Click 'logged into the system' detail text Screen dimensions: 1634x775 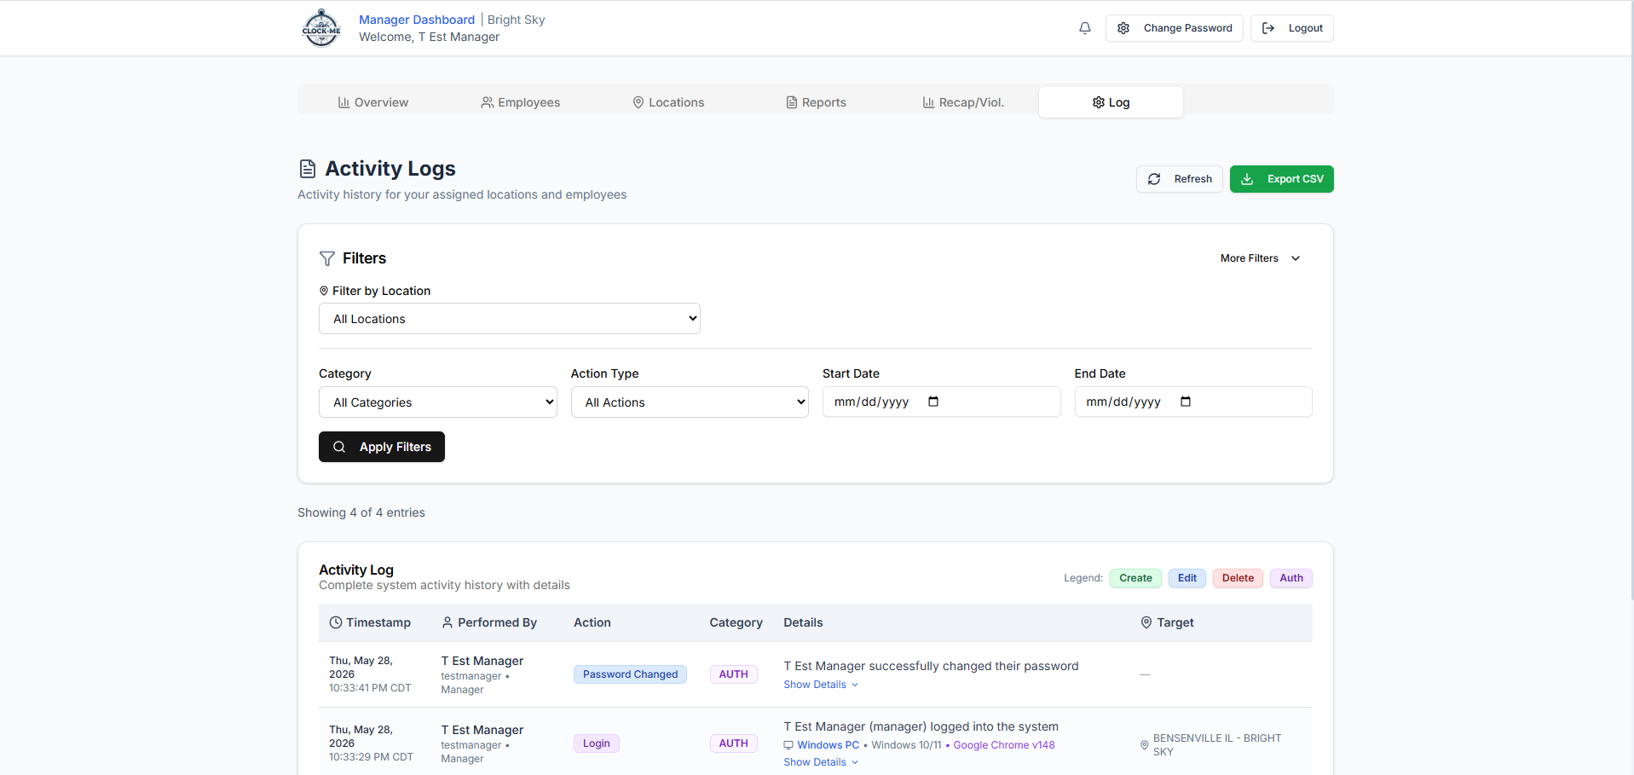coord(994,726)
